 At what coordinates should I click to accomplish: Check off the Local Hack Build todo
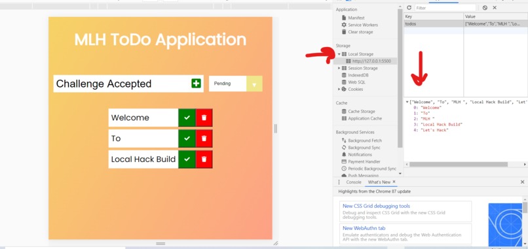click(x=187, y=159)
